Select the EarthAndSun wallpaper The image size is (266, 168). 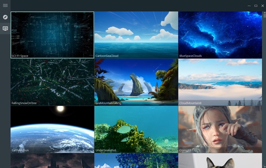tap(52, 129)
